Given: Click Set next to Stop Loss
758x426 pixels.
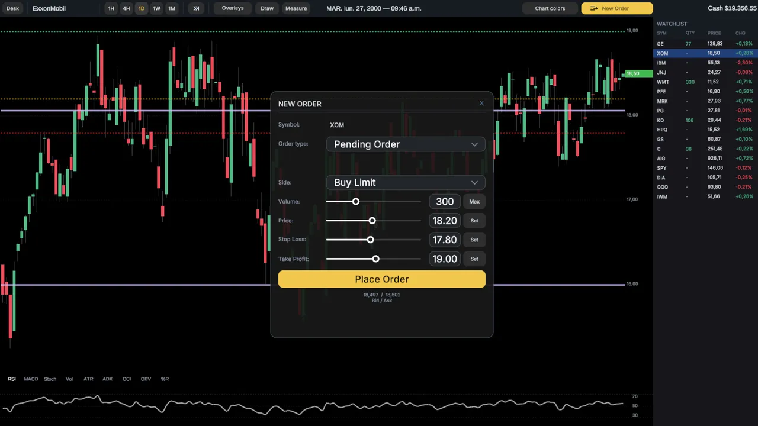Looking at the screenshot, I should [x=474, y=240].
